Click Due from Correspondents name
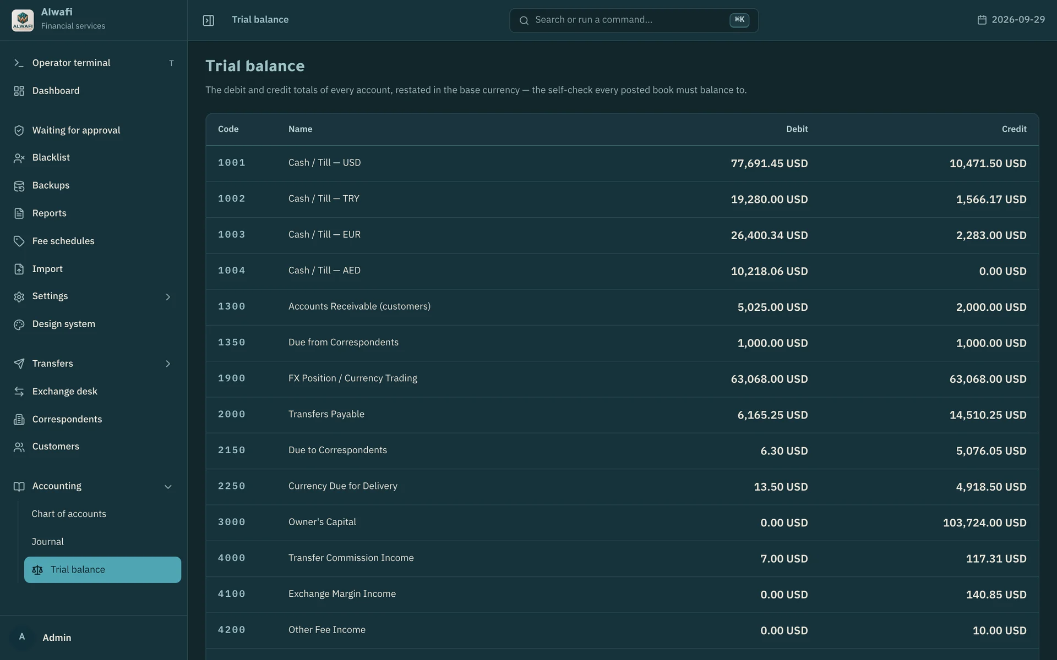The image size is (1057, 660). [x=344, y=342]
